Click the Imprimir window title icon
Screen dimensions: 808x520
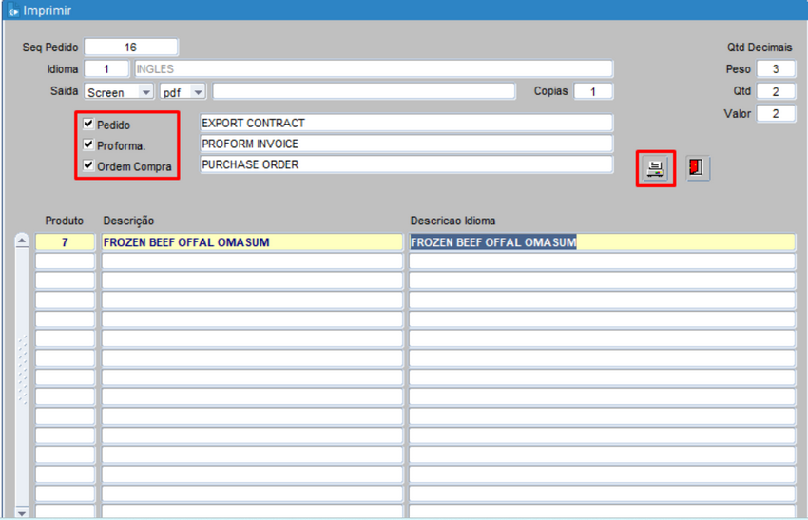tap(12, 10)
